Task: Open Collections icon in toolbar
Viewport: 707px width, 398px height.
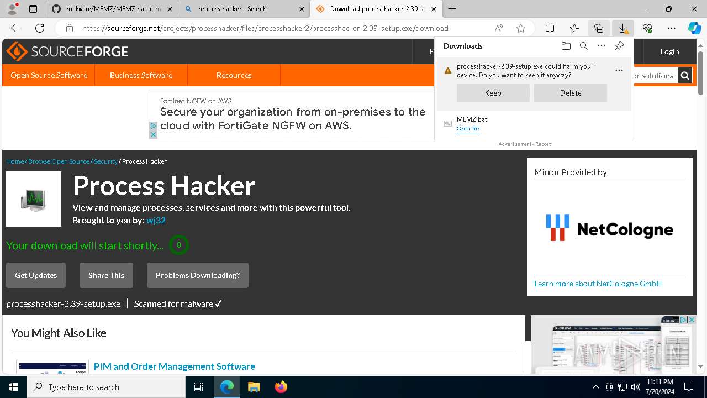Action: [599, 28]
